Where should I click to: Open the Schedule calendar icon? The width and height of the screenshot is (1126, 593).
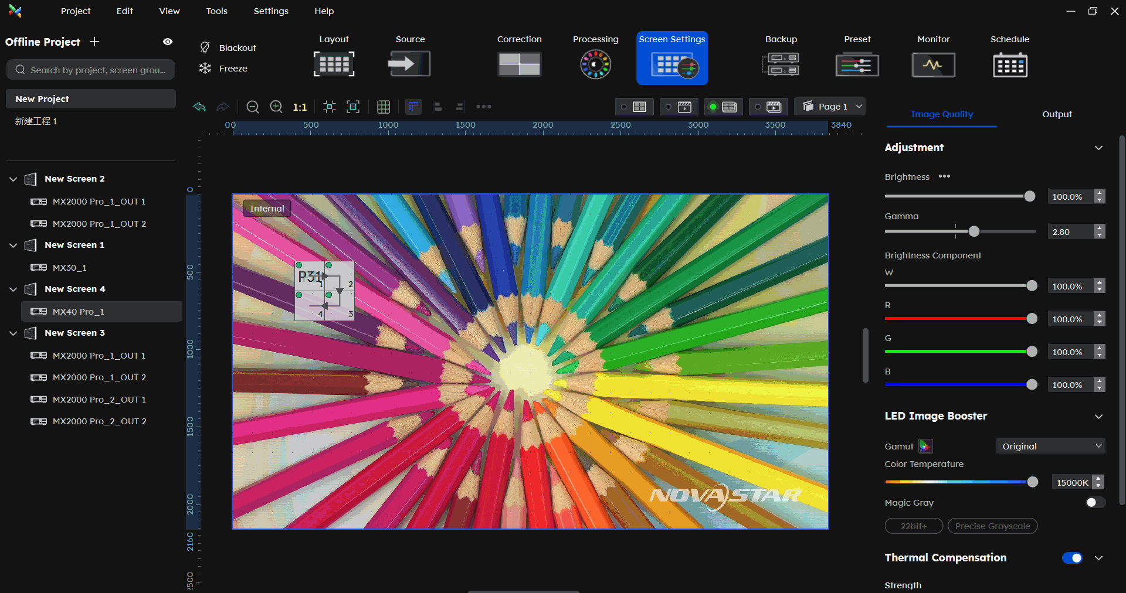(x=1009, y=64)
